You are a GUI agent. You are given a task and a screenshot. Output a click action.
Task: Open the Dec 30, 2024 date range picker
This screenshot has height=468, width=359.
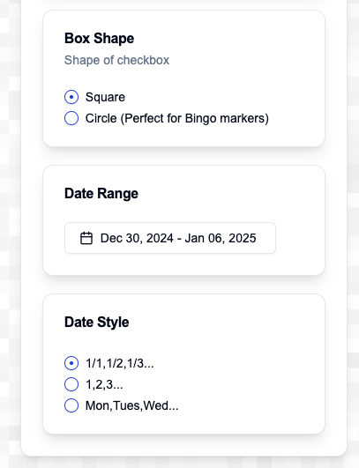pos(170,238)
